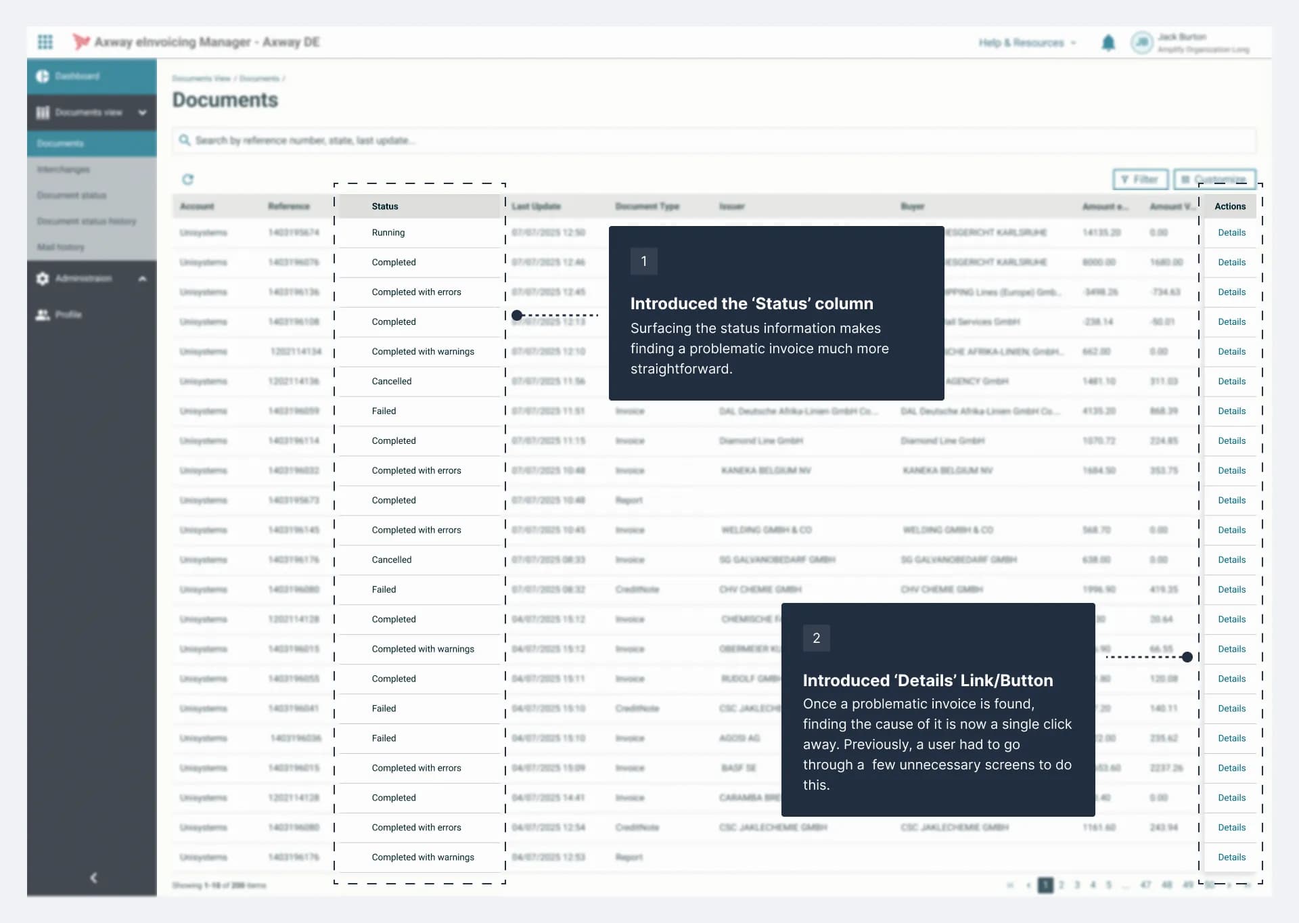Open Document status history in the sidebar
This screenshot has width=1299, height=923.
[x=92, y=221]
